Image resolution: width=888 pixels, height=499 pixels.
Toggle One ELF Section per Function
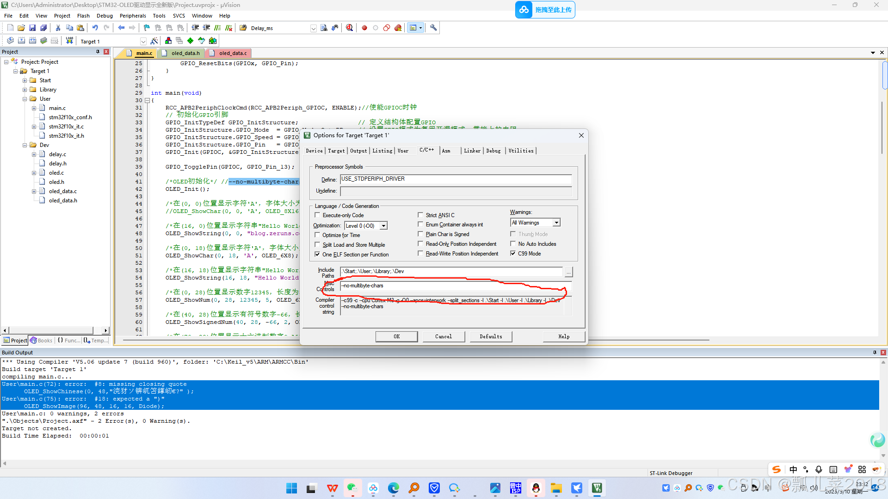pyautogui.click(x=317, y=255)
